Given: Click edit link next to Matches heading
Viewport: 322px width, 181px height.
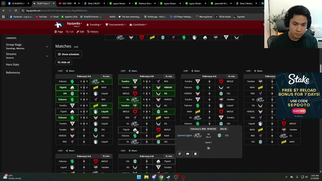Looking at the screenshot, I should [76, 47].
